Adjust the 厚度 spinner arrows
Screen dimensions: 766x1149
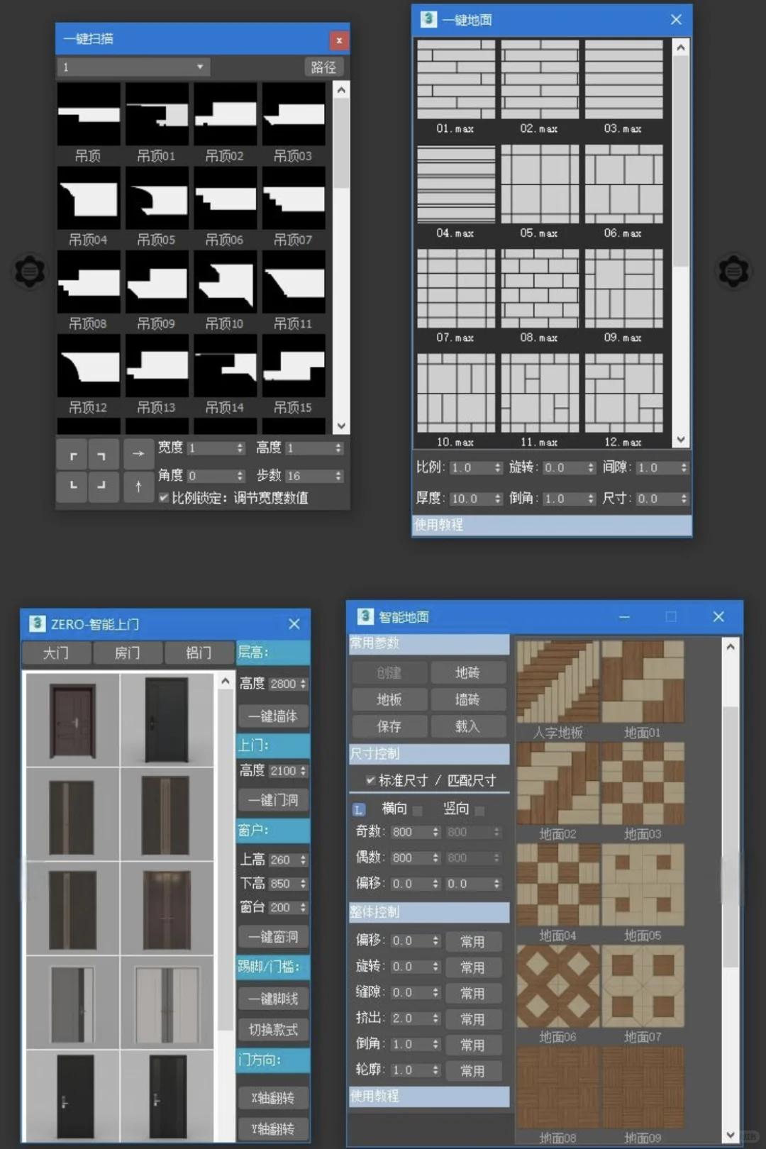pyautogui.click(x=497, y=499)
